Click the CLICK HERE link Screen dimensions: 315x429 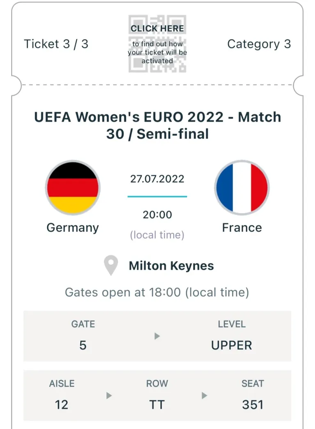click(157, 28)
